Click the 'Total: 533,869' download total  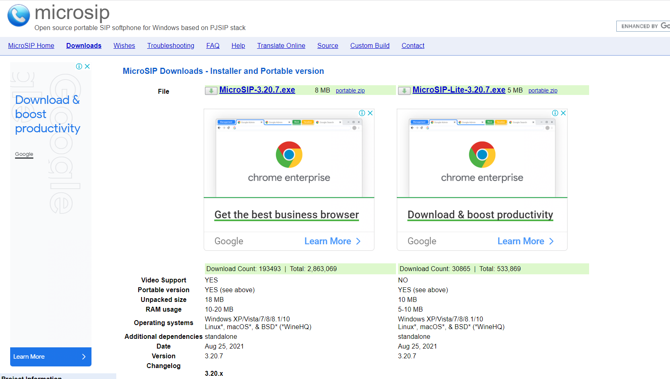point(500,269)
